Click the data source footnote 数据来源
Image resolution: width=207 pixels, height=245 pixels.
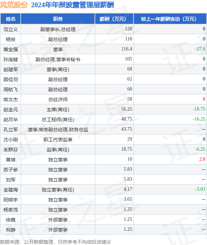56,242
